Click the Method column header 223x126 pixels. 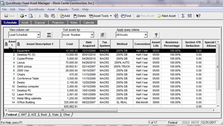click(122, 44)
